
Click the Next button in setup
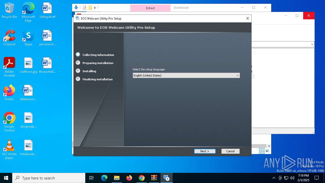[x=205, y=151]
